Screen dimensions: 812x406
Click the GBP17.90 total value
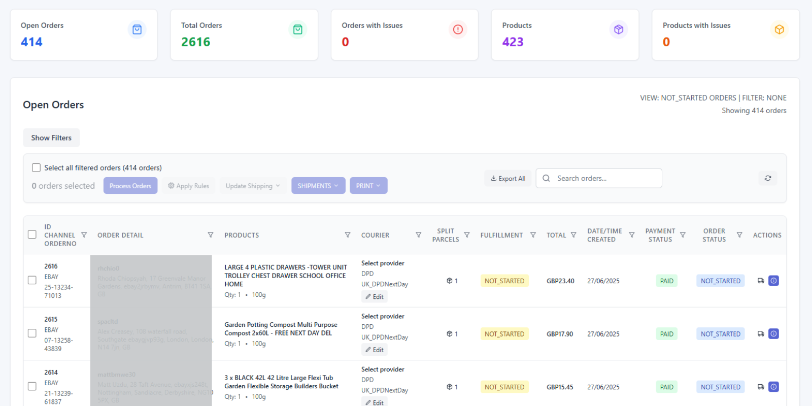coord(560,334)
